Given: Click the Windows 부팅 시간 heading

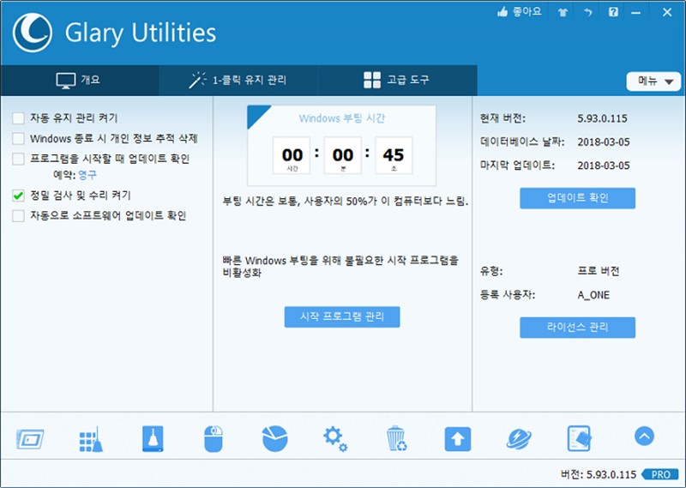Looking at the screenshot, I should click(x=342, y=118).
